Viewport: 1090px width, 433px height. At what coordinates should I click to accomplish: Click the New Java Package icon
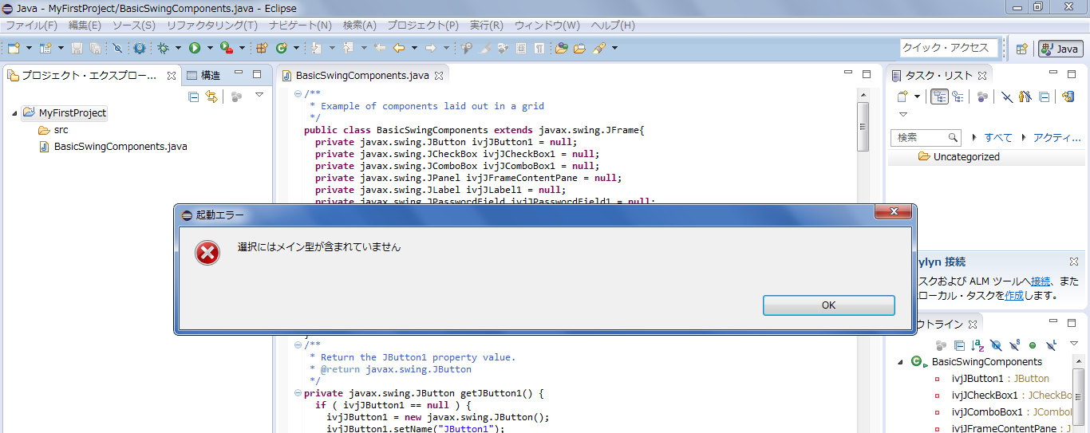click(x=262, y=49)
